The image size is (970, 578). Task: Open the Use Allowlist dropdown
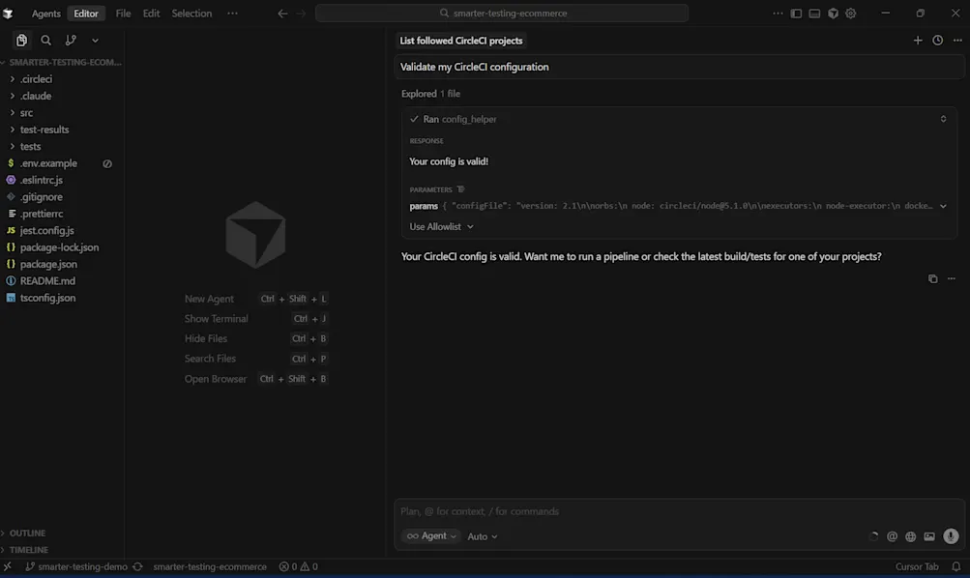pyautogui.click(x=440, y=226)
